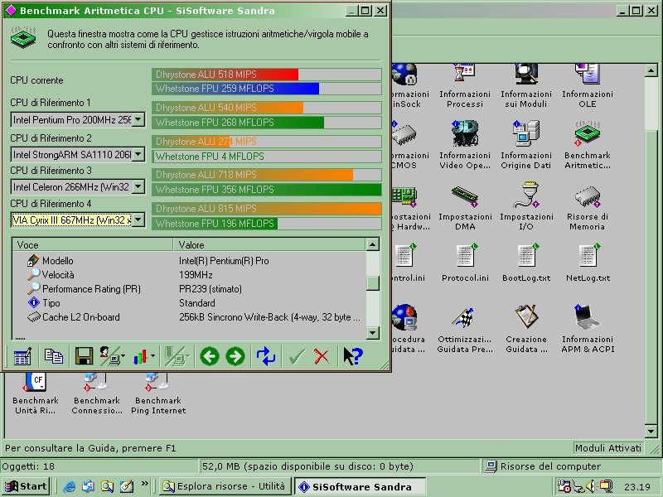663x497 pixels.
Task: Expand the CPU di Riferimento 1 dropdown
Action: click(138, 120)
